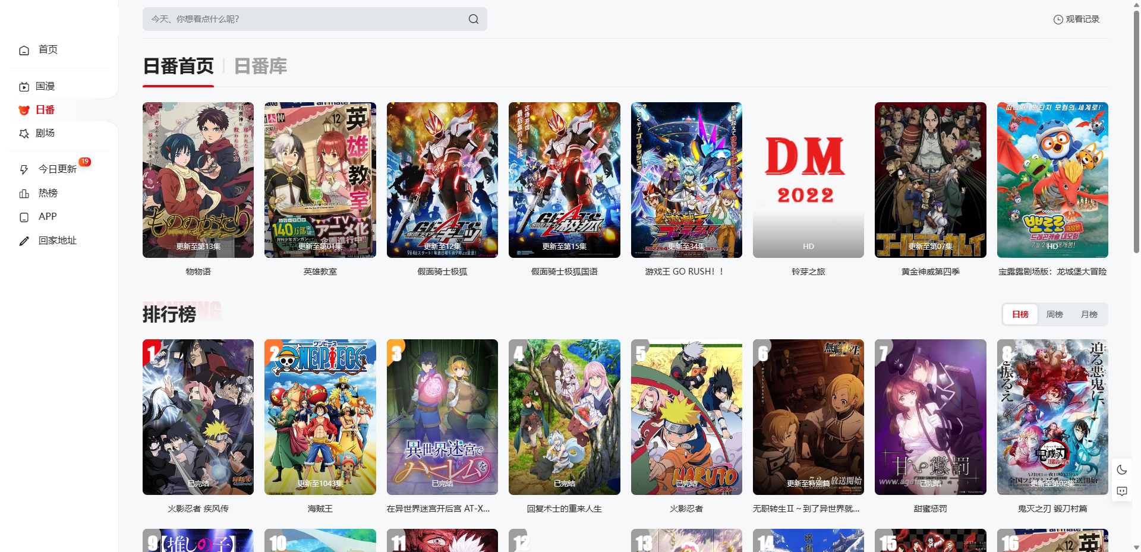Open rank 5 火影忍者 poster
This screenshot has width=1141, height=552.
(686, 417)
